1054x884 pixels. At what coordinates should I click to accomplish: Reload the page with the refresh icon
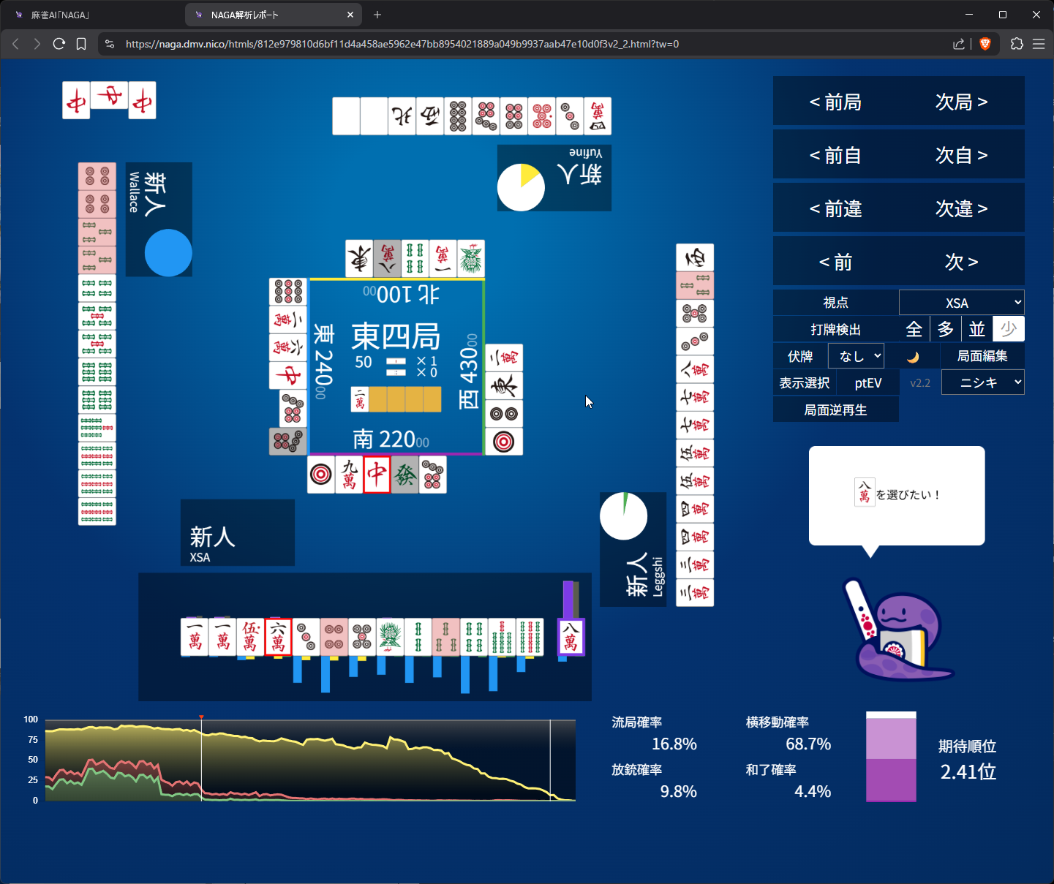point(59,44)
